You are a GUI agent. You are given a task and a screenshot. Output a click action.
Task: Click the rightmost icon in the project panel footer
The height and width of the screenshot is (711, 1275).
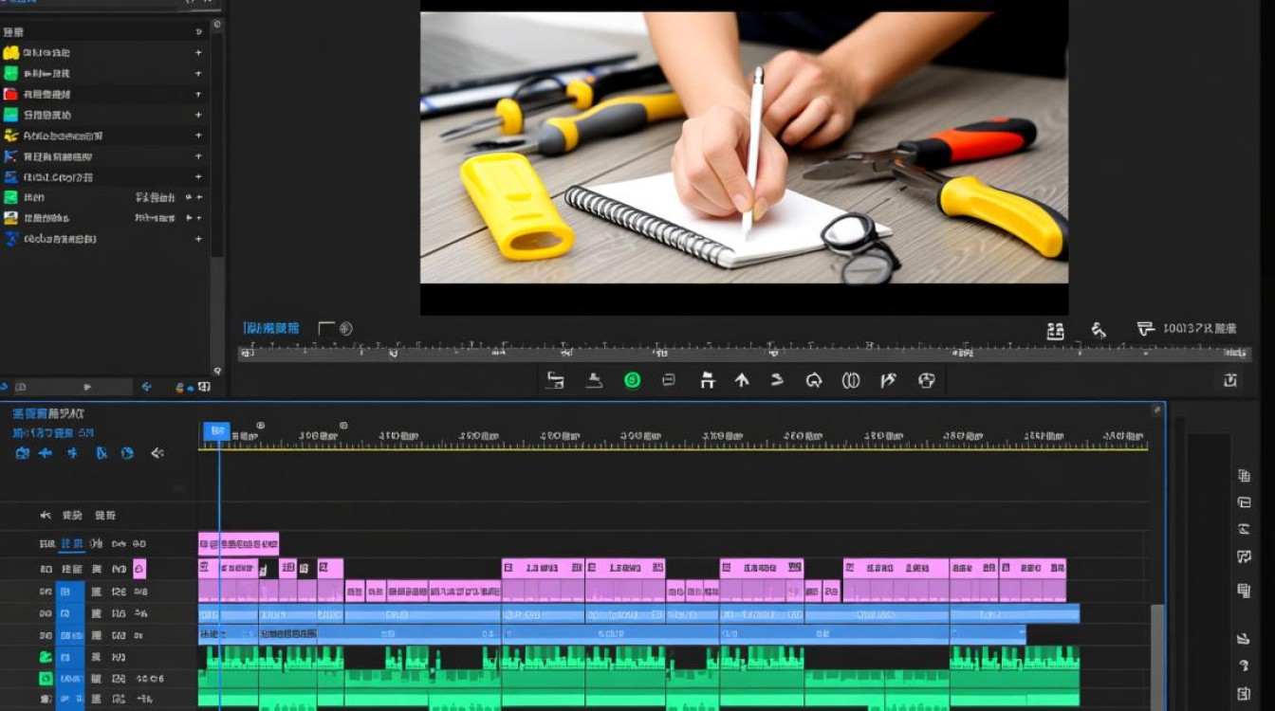tap(203, 387)
